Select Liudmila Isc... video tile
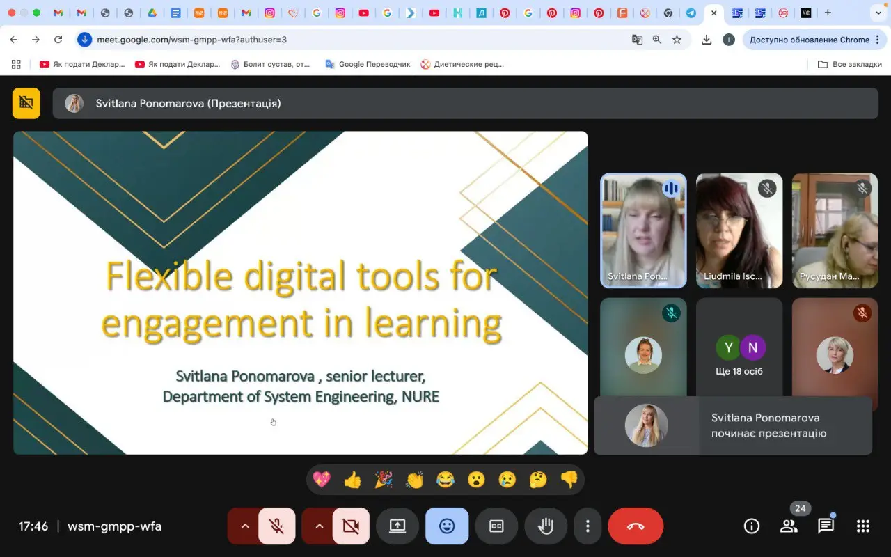Viewport: 891px width, 557px height. 739,230
